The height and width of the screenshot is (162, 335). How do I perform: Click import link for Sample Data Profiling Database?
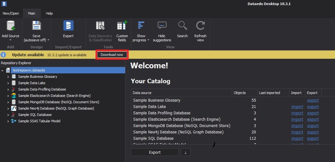[x=297, y=113]
